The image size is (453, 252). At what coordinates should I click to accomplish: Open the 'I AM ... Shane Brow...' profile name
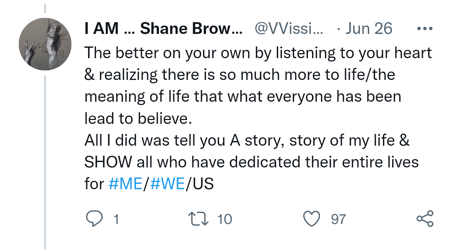[163, 29]
